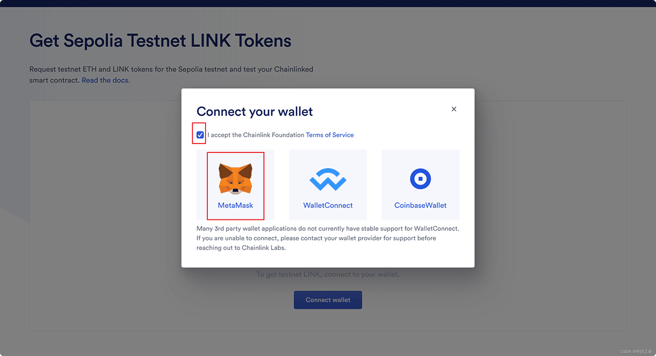
Task: Click the Coinbase Wallet round blue logo
Action: [x=420, y=179]
